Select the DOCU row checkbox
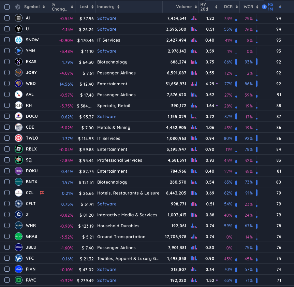 click(x=7, y=116)
